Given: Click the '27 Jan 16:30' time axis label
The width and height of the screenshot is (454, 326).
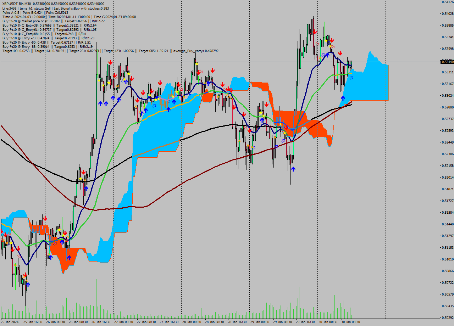Looking at the screenshot, I should tap(169, 322).
